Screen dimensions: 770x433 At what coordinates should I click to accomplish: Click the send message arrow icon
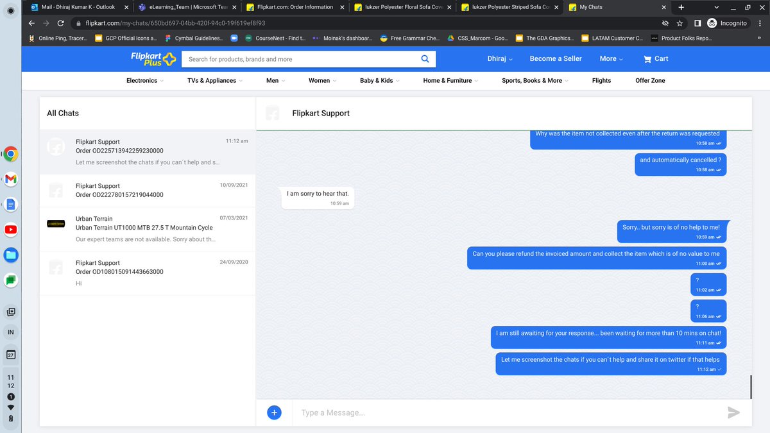(734, 412)
